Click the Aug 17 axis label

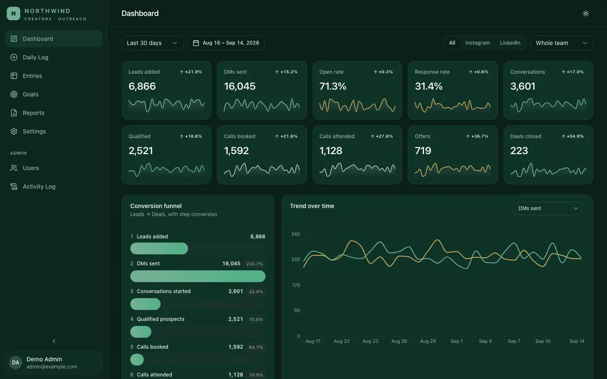click(x=313, y=341)
